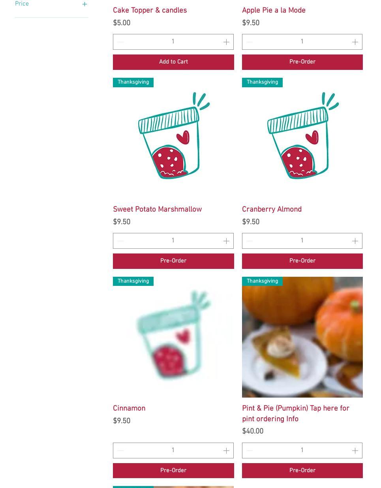Open Cranberry Almond product link
The image size is (381, 488).
(272, 210)
